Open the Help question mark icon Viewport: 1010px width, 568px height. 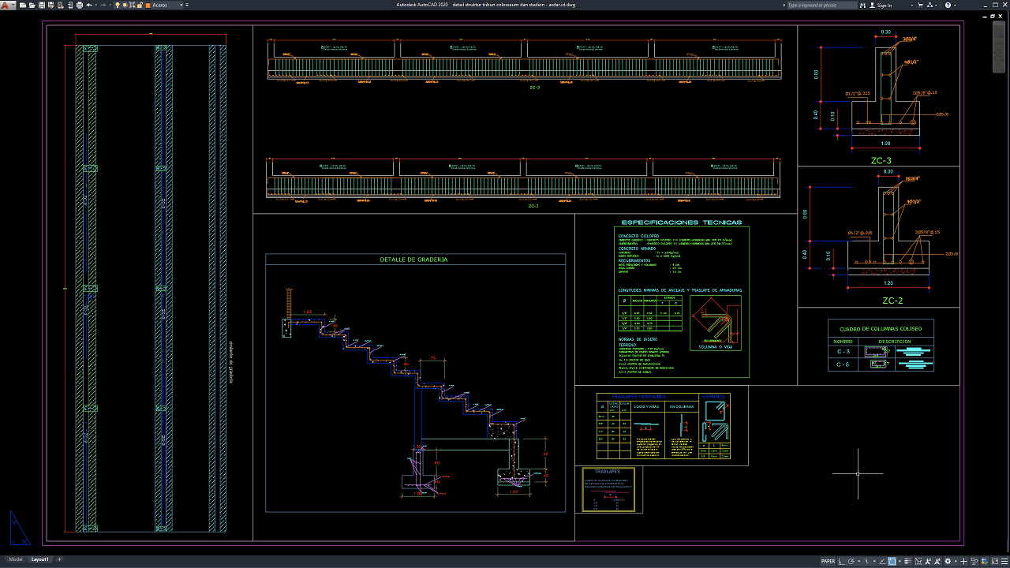click(948, 5)
